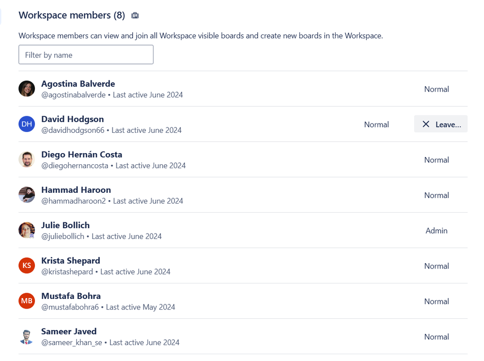
Task: Click Julie Bollich's profile photo
Action: click(x=27, y=230)
